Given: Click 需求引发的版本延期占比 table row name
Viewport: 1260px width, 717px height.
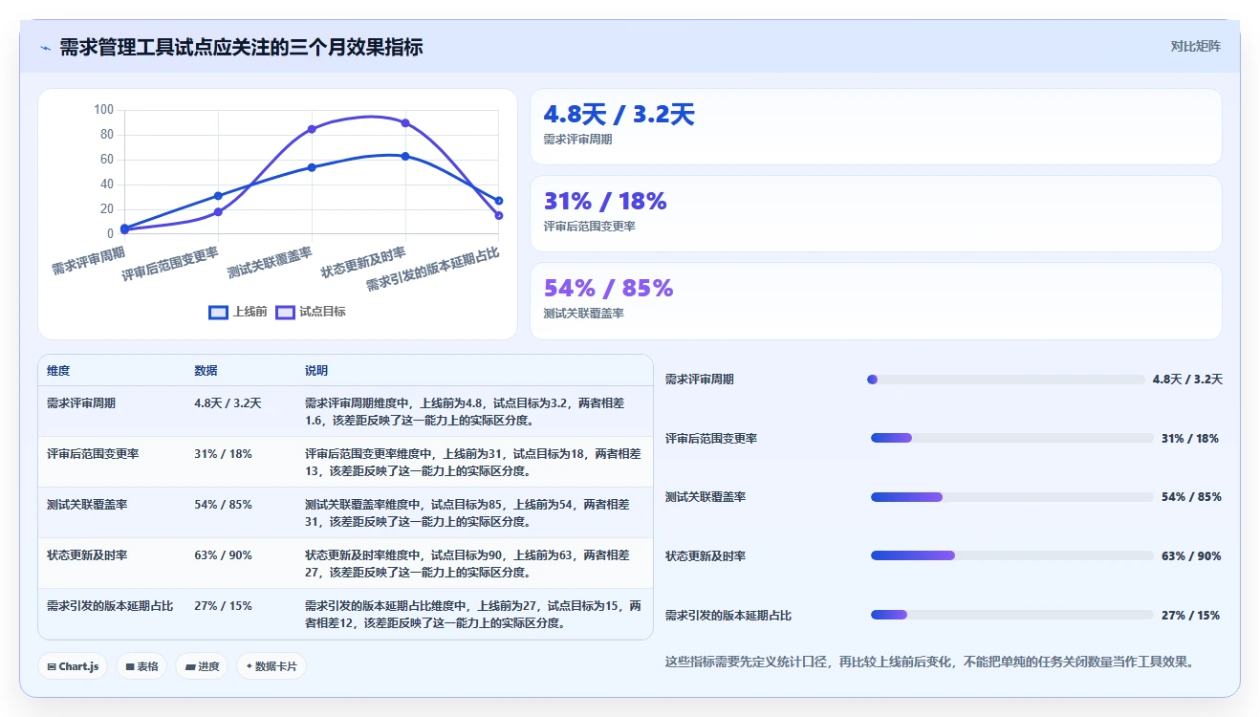Looking at the screenshot, I should [x=110, y=606].
